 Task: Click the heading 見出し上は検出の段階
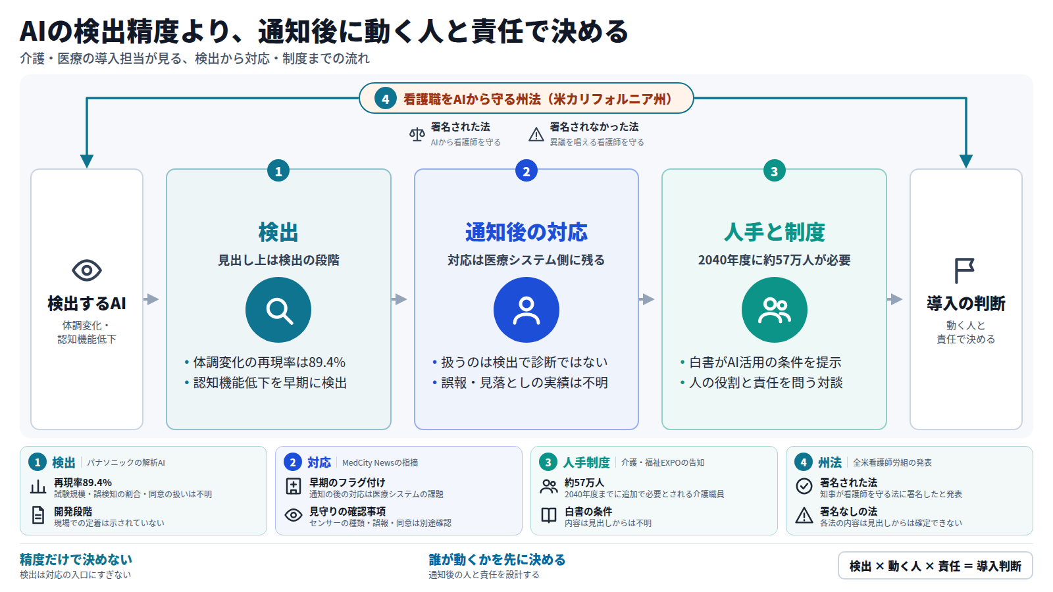[278, 260]
